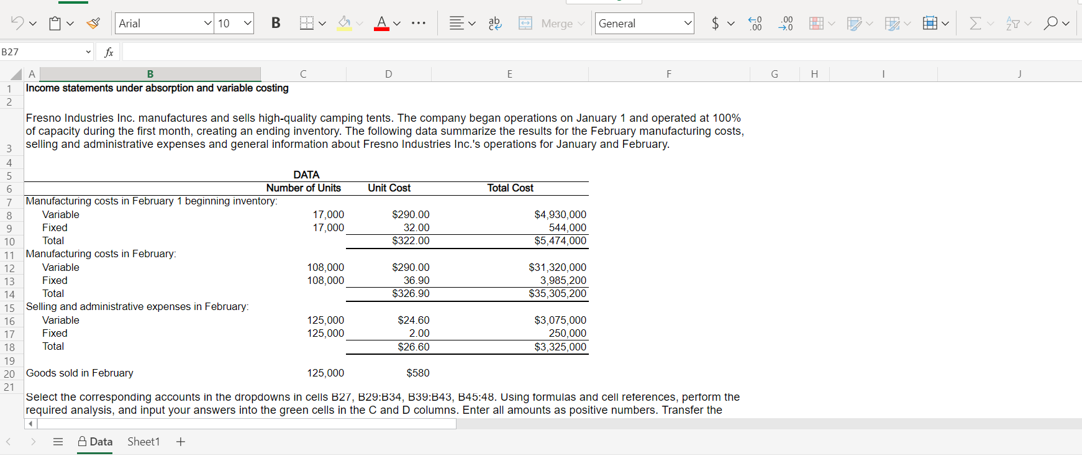Select column D header
1082x461 pixels.
(x=388, y=74)
